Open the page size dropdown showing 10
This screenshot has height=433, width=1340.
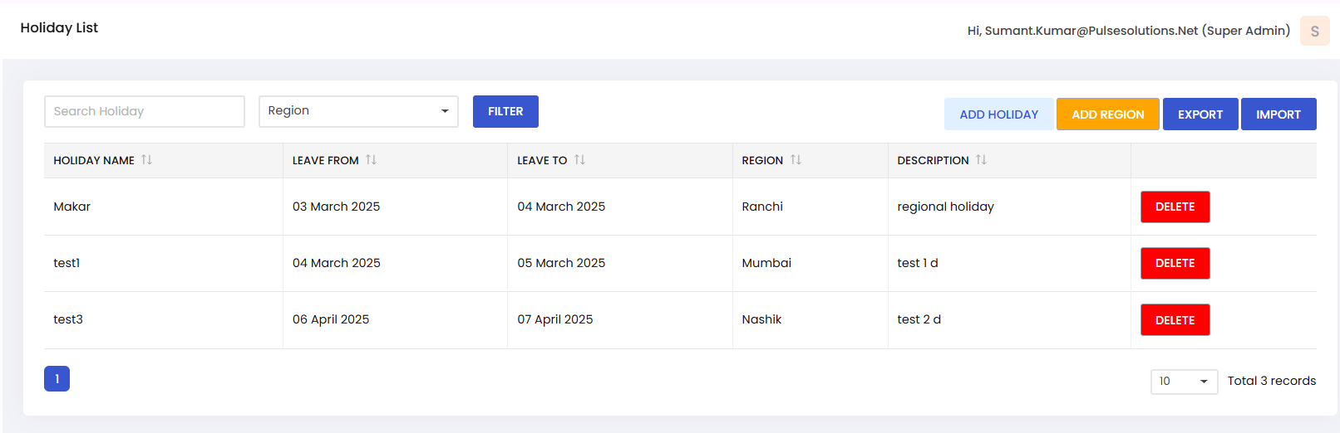click(1184, 382)
